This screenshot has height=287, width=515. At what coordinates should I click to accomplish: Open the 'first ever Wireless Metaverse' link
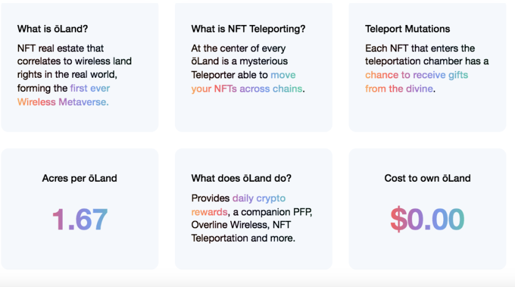pos(64,95)
